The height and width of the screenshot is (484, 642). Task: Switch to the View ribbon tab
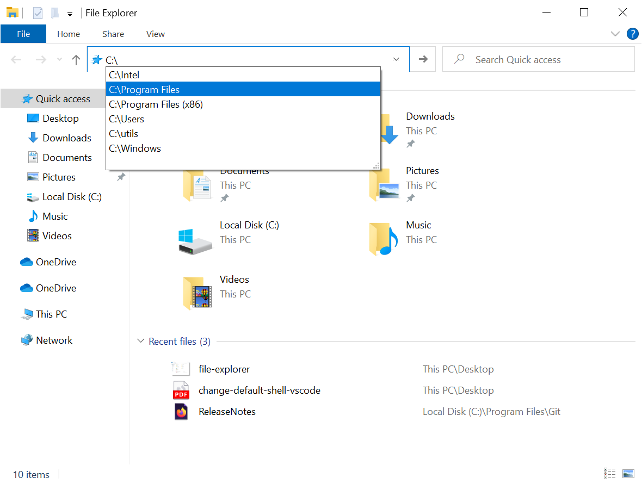click(155, 34)
